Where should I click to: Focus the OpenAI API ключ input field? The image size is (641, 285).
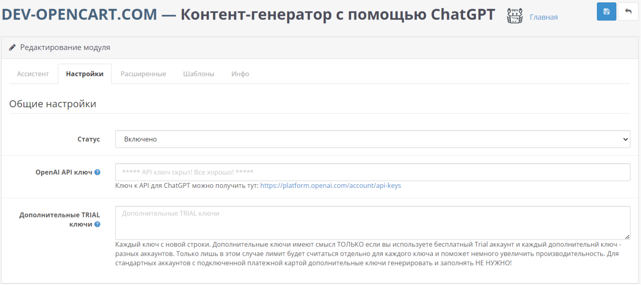coord(373,172)
